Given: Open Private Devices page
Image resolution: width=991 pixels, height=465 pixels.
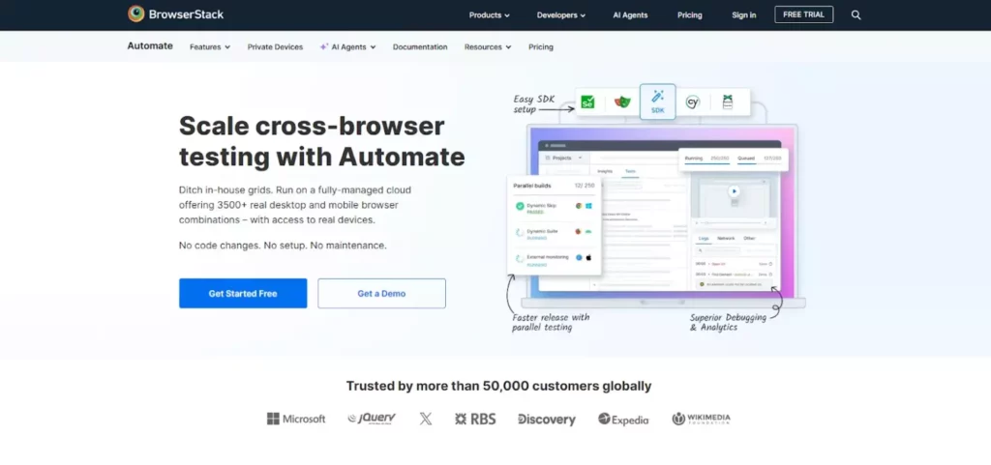Looking at the screenshot, I should 275,46.
